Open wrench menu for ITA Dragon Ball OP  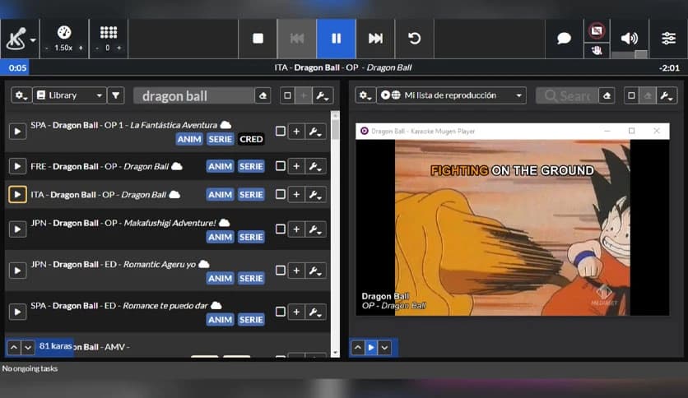pos(315,195)
